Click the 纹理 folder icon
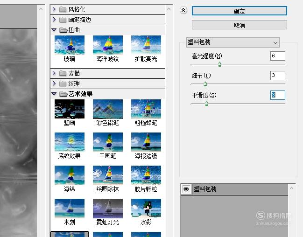303x237 pixels. coord(63,84)
